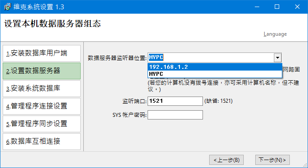The height and width of the screenshot is (168, 308).
Task: Select step 2 设置数据服务器
Action: [x=42, y=71]
